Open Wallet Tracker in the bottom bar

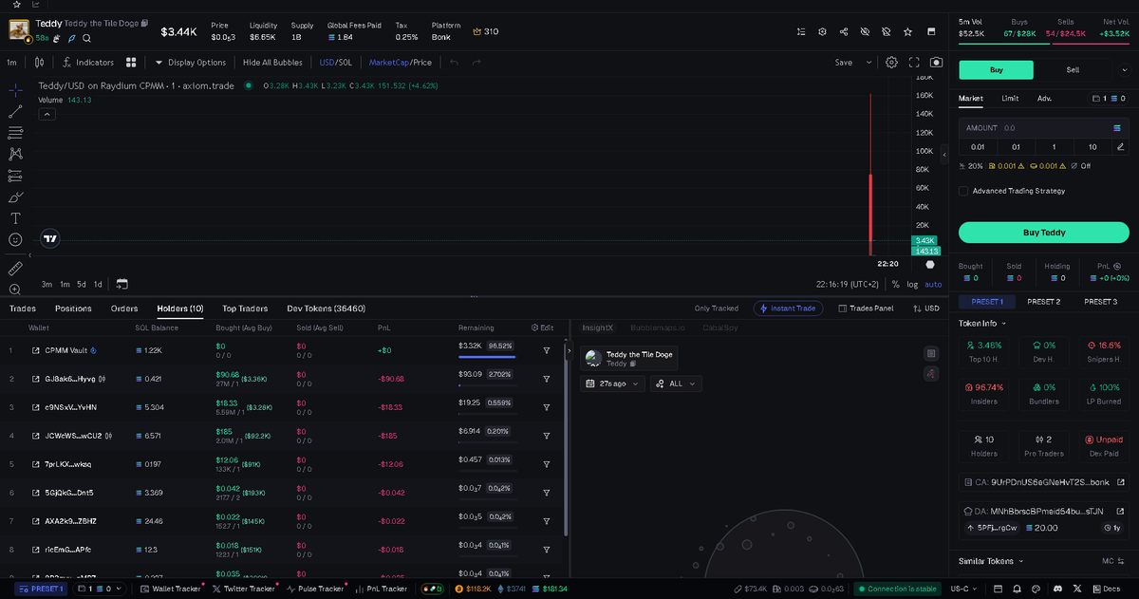pyautogui.click(x=170, y=589)
